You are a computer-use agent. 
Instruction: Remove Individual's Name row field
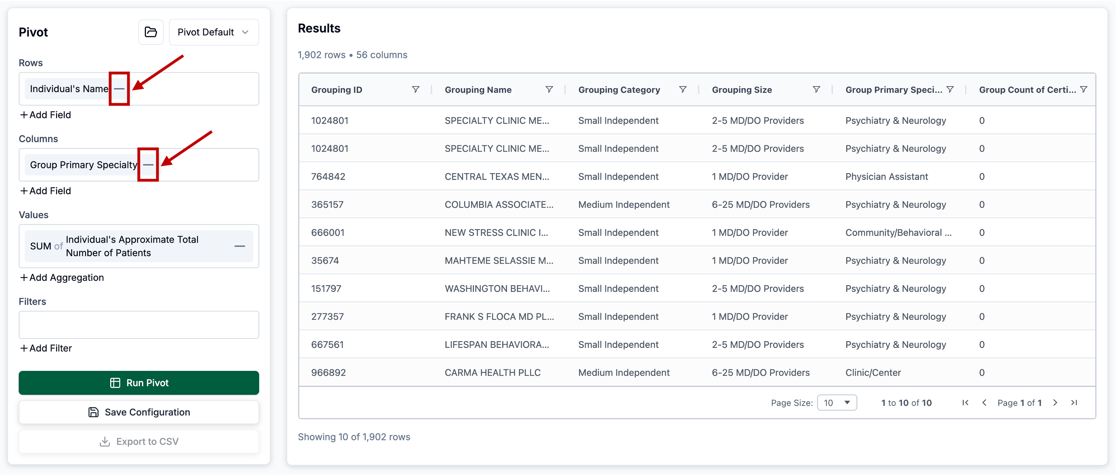(119, 89)
